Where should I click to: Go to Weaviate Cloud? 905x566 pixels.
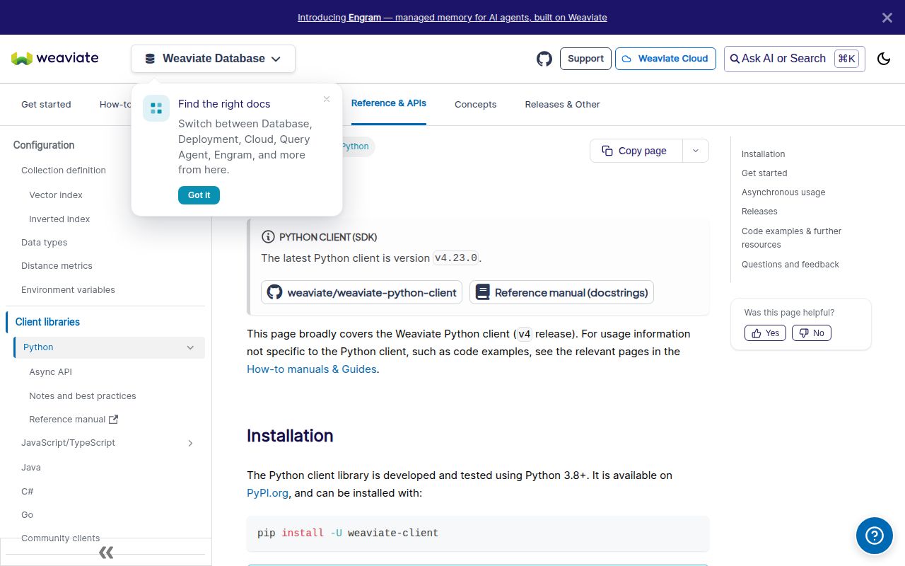[665, 59]
